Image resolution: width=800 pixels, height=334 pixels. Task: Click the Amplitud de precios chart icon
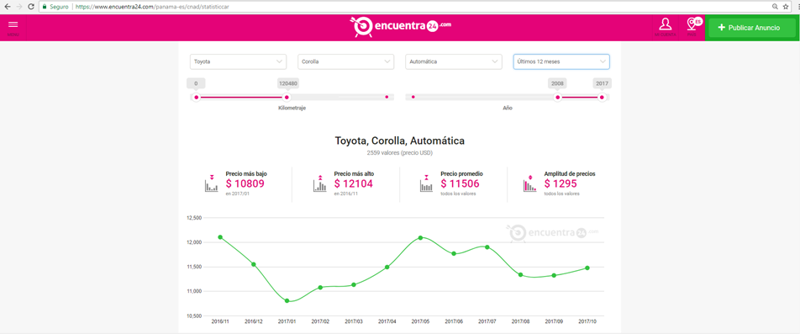(529, 183)
